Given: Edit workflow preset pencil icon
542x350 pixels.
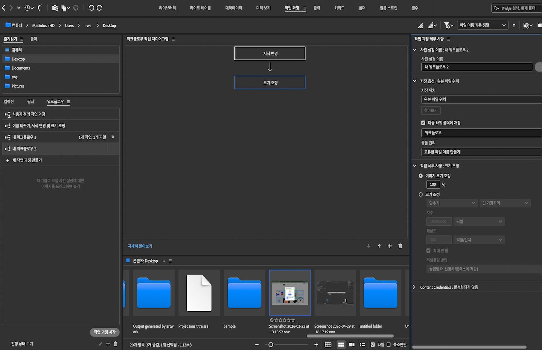Looking at the screenshot, I should 100,344.
